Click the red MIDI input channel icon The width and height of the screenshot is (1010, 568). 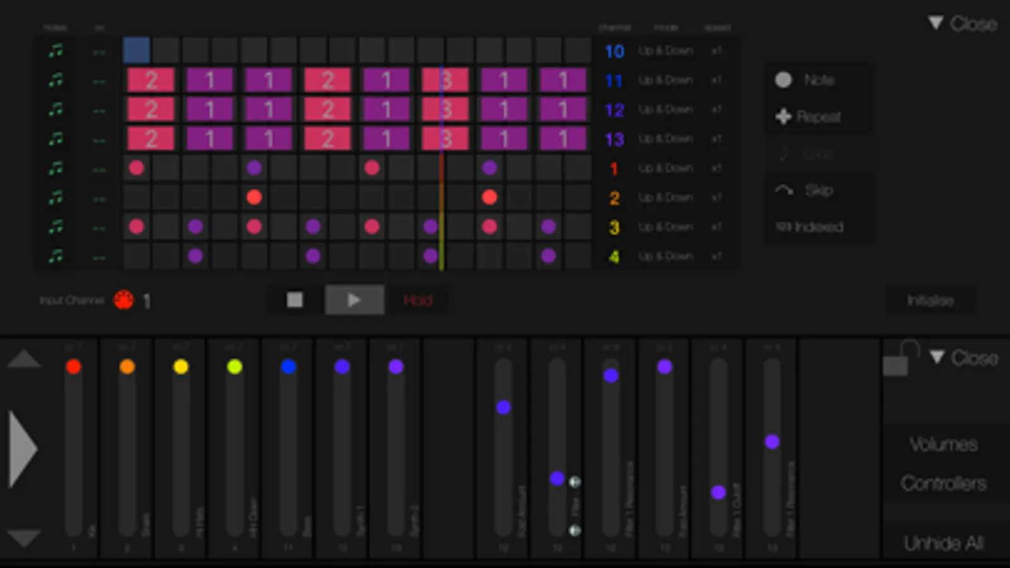(124, 300)
